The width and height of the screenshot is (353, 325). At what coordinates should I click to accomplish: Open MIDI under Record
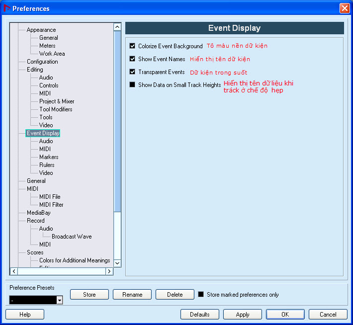pos(45,244)
